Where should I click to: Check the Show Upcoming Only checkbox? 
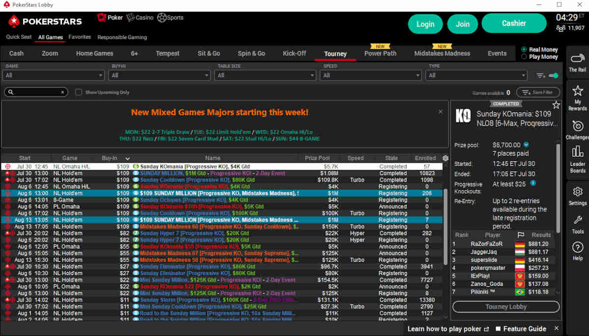pyautogui.click(x=79, y=92)
